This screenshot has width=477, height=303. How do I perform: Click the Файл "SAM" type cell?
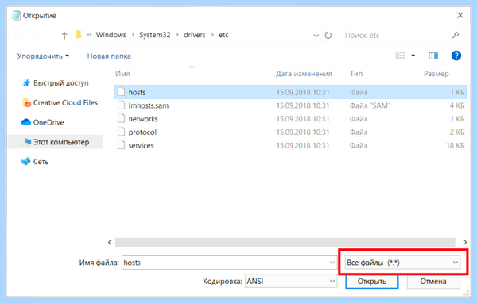pos(370,105)
